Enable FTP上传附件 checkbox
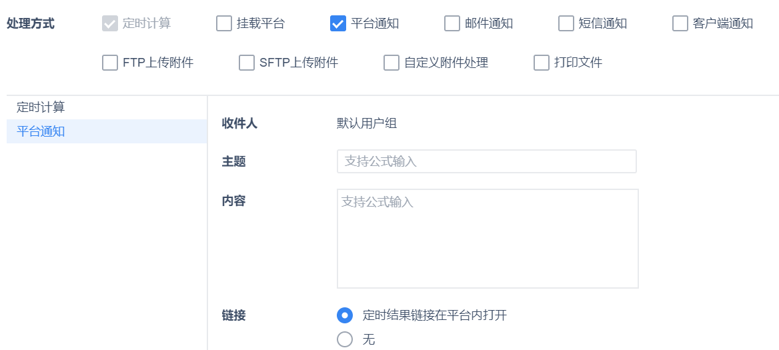The image size is (779, 350). click(x=110, y=63)
